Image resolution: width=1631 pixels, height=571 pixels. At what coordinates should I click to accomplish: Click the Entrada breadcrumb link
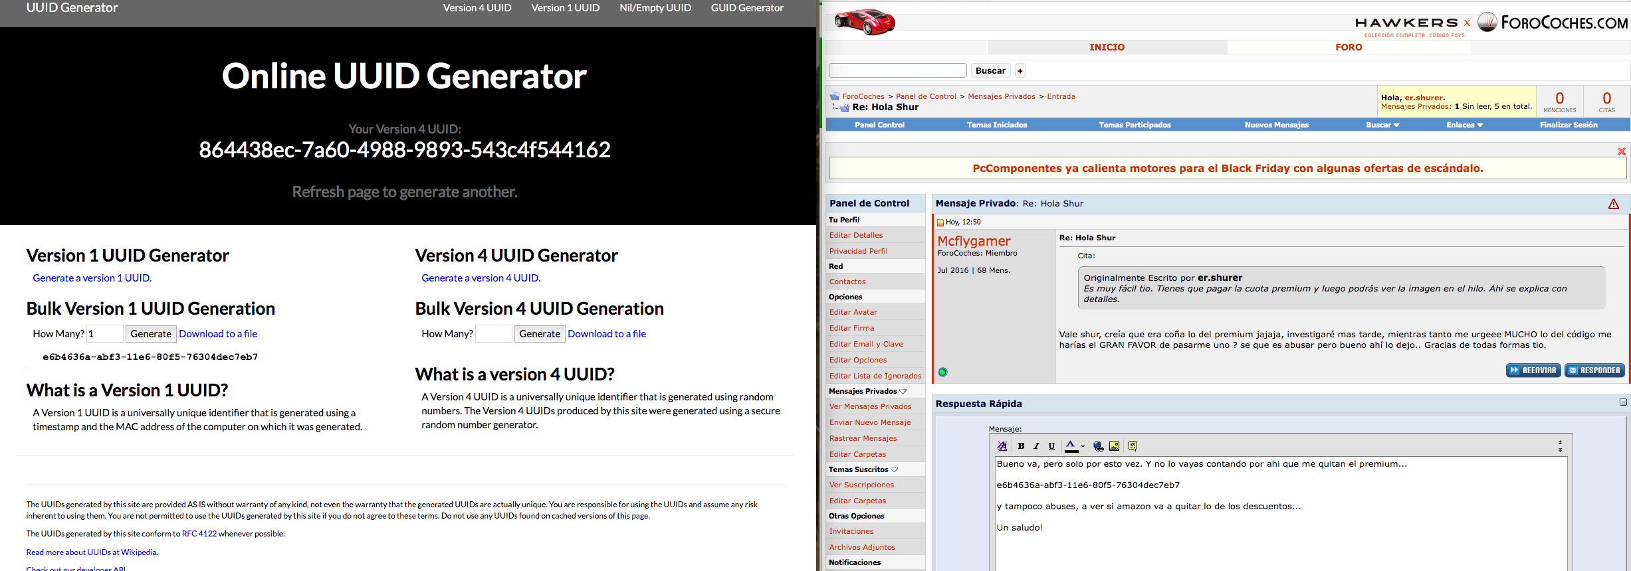1061,96
